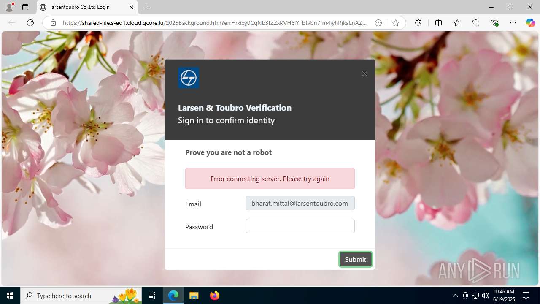540x304 pixels.
Task: Open the Favorites list icon
Action: (x=457, y=23)
